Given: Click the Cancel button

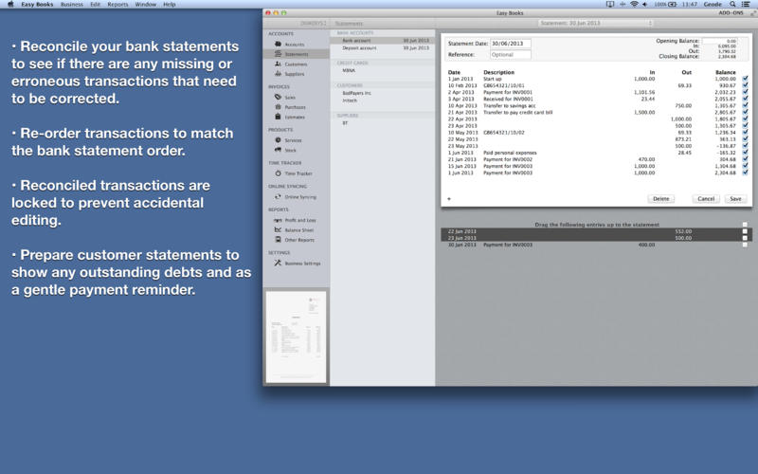Looking at the screenshot, I should [x=706, y=199].
